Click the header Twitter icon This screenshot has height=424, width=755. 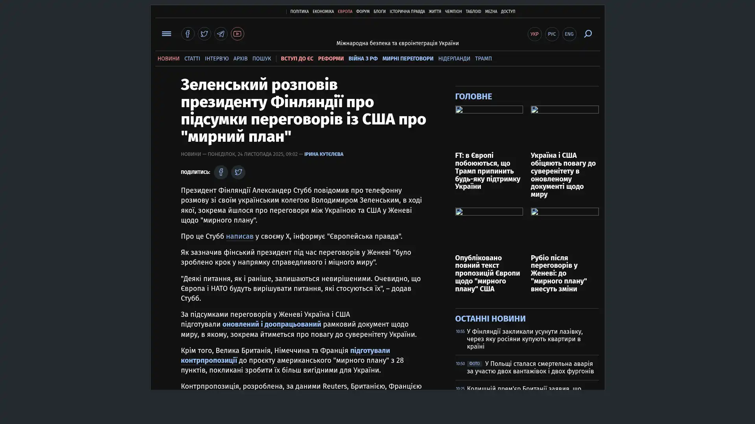click(x=204, y=34)
